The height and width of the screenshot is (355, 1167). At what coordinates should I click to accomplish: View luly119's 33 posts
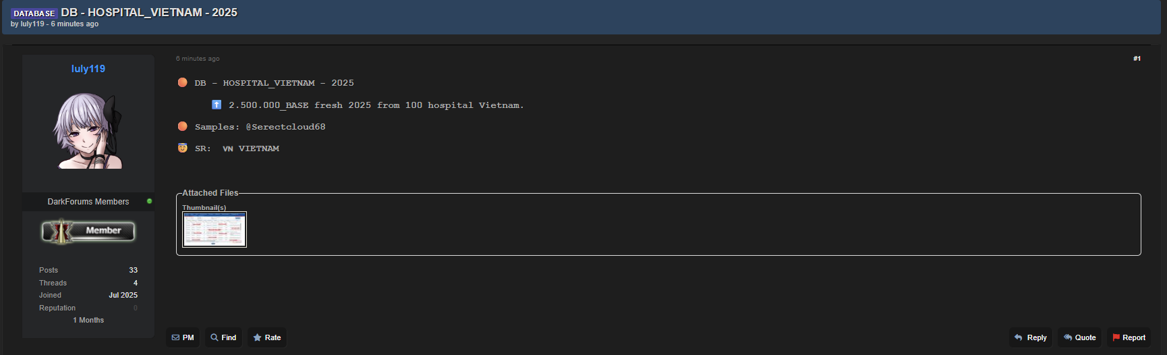133,270
